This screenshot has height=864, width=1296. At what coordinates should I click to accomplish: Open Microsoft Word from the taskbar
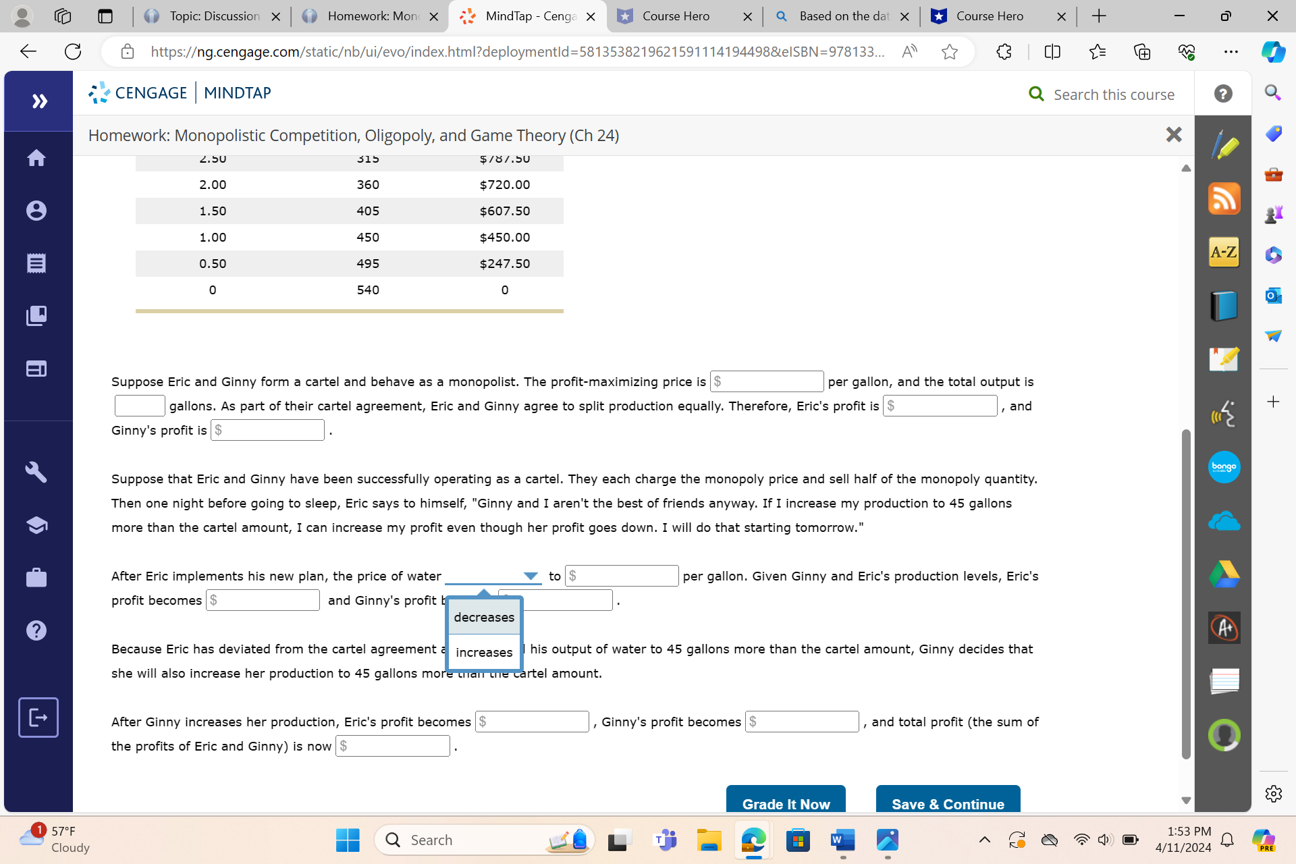(842, 840)
